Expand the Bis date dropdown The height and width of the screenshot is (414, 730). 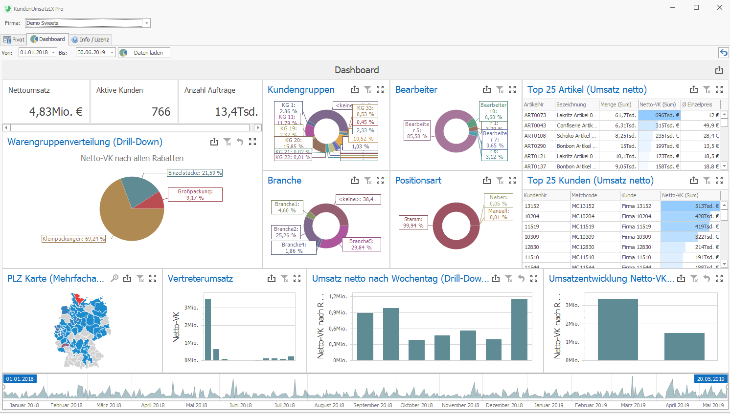112,53
